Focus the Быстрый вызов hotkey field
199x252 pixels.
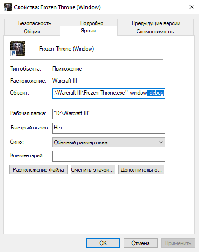pos(109,128)
